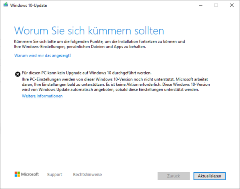Click paragraph starting 'Ihre PC-Einstellungen werden'

point(116,85)
